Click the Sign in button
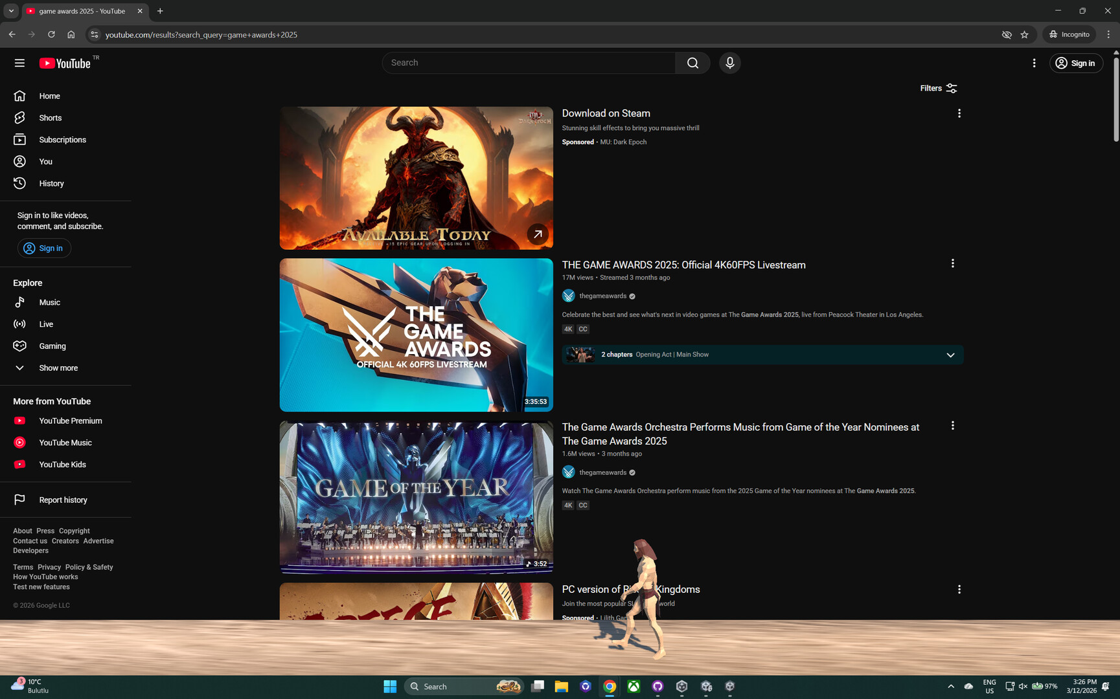 (x=1076, y=63)
